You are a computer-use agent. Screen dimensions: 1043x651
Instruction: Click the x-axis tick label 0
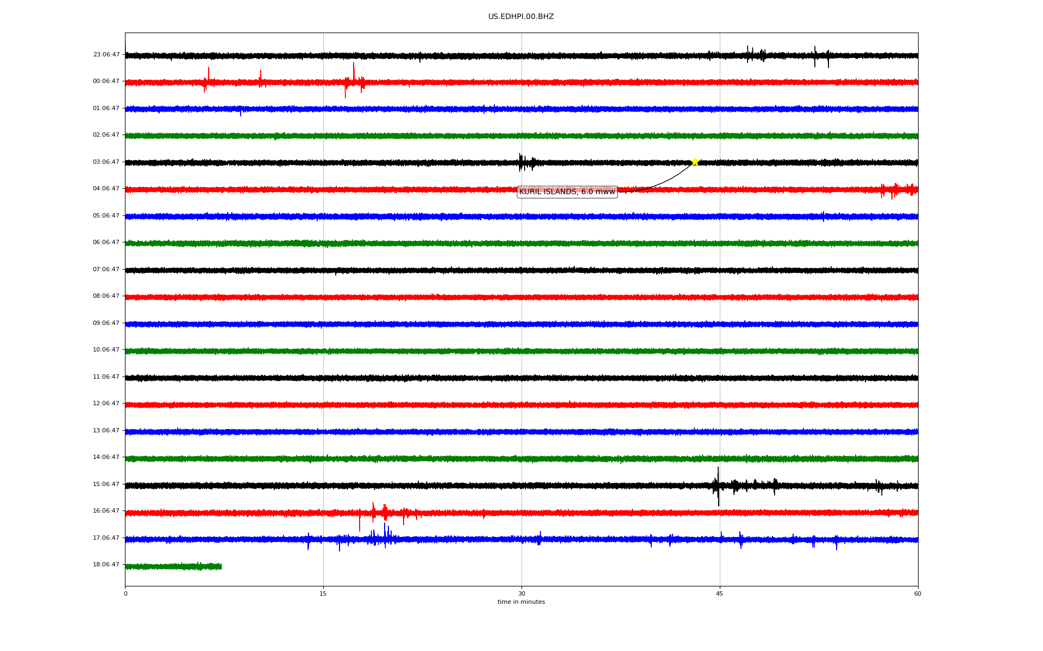click(125, 593)
